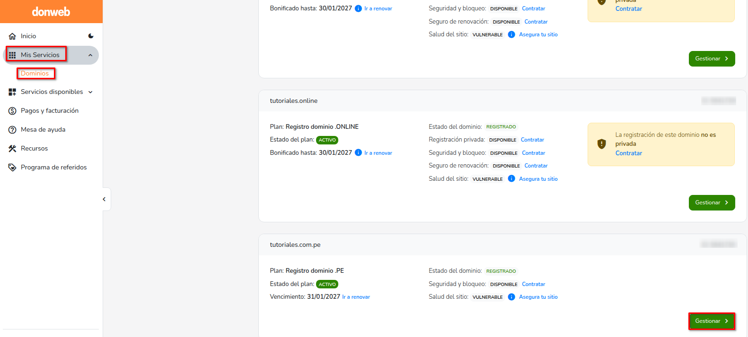Click 'Plan: Registro dominio .PE' text

click(x=307, y=270)
